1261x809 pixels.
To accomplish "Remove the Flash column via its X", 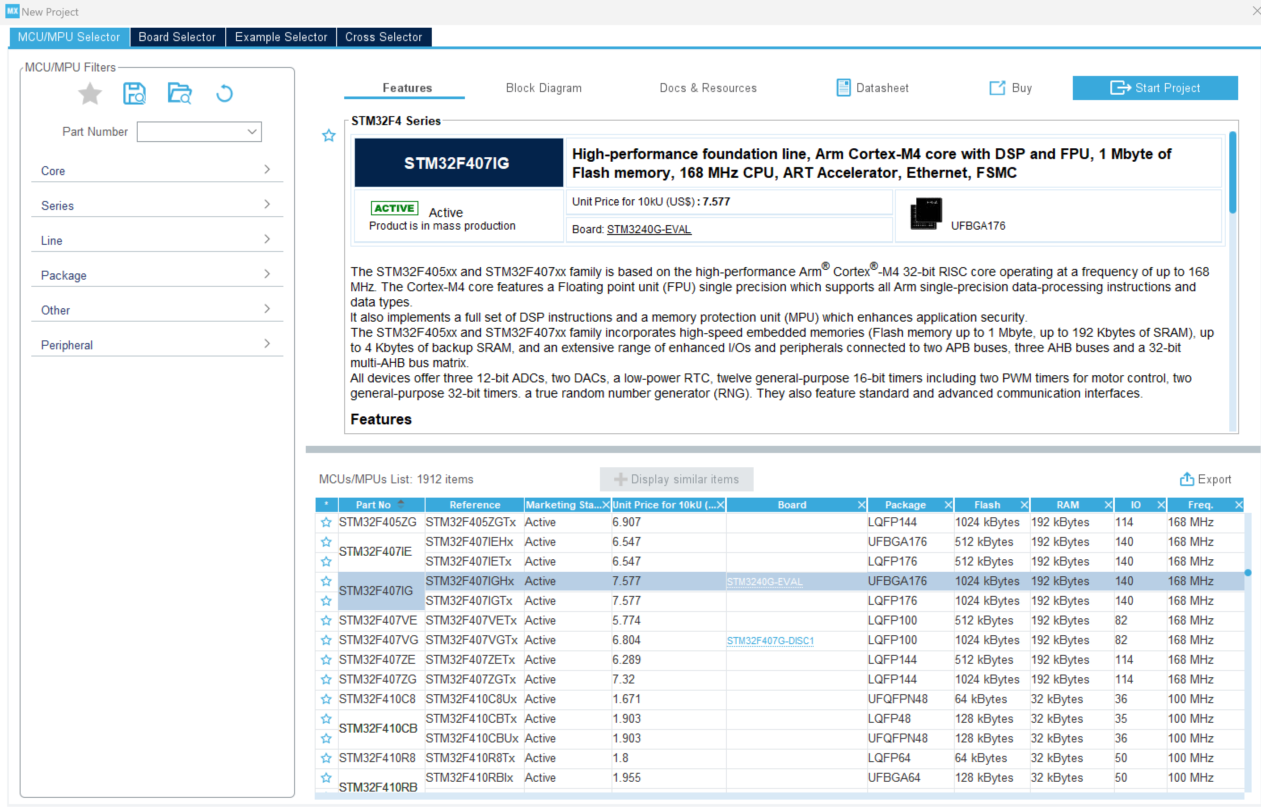I will pyautogui.click(x=1023, y=505).
